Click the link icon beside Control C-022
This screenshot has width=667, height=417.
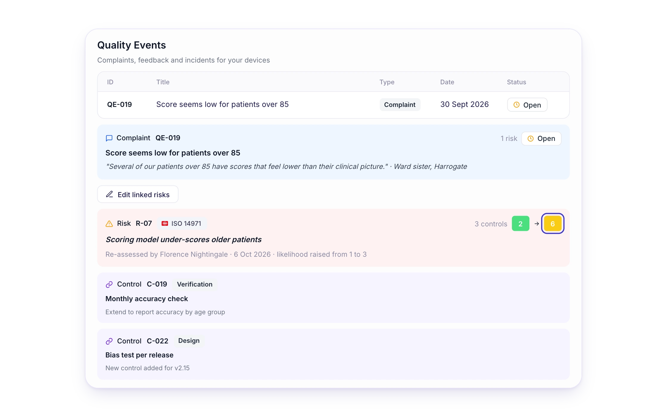(109, 341)
